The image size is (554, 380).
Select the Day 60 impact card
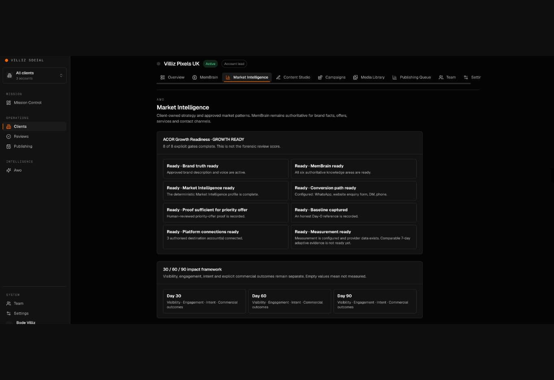click(x=290, y=301)
